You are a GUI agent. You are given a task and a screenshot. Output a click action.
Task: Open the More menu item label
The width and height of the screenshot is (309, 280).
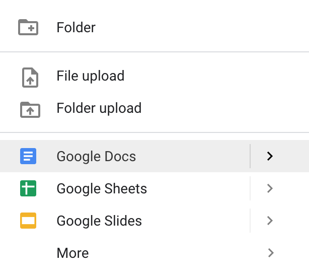[72, 253]
